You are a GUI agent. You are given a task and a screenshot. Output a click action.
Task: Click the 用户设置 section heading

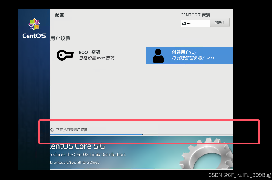[60, 38]
